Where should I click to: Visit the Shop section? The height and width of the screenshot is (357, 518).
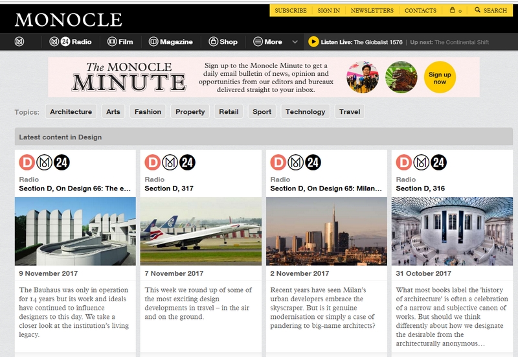223,41
